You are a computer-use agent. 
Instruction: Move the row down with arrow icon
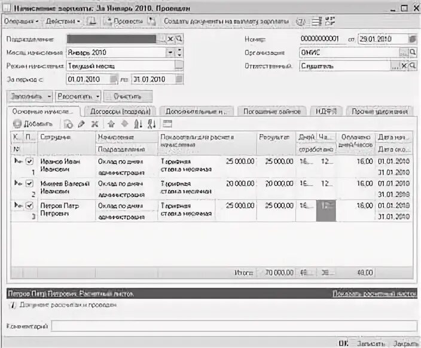(x=124, y=124)
